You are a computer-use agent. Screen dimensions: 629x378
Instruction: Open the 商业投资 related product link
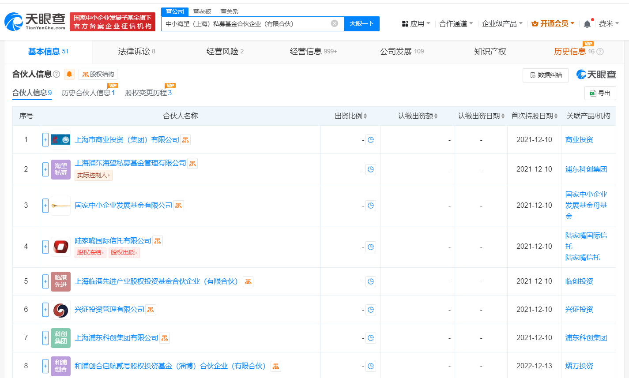(x=580, y=139)
